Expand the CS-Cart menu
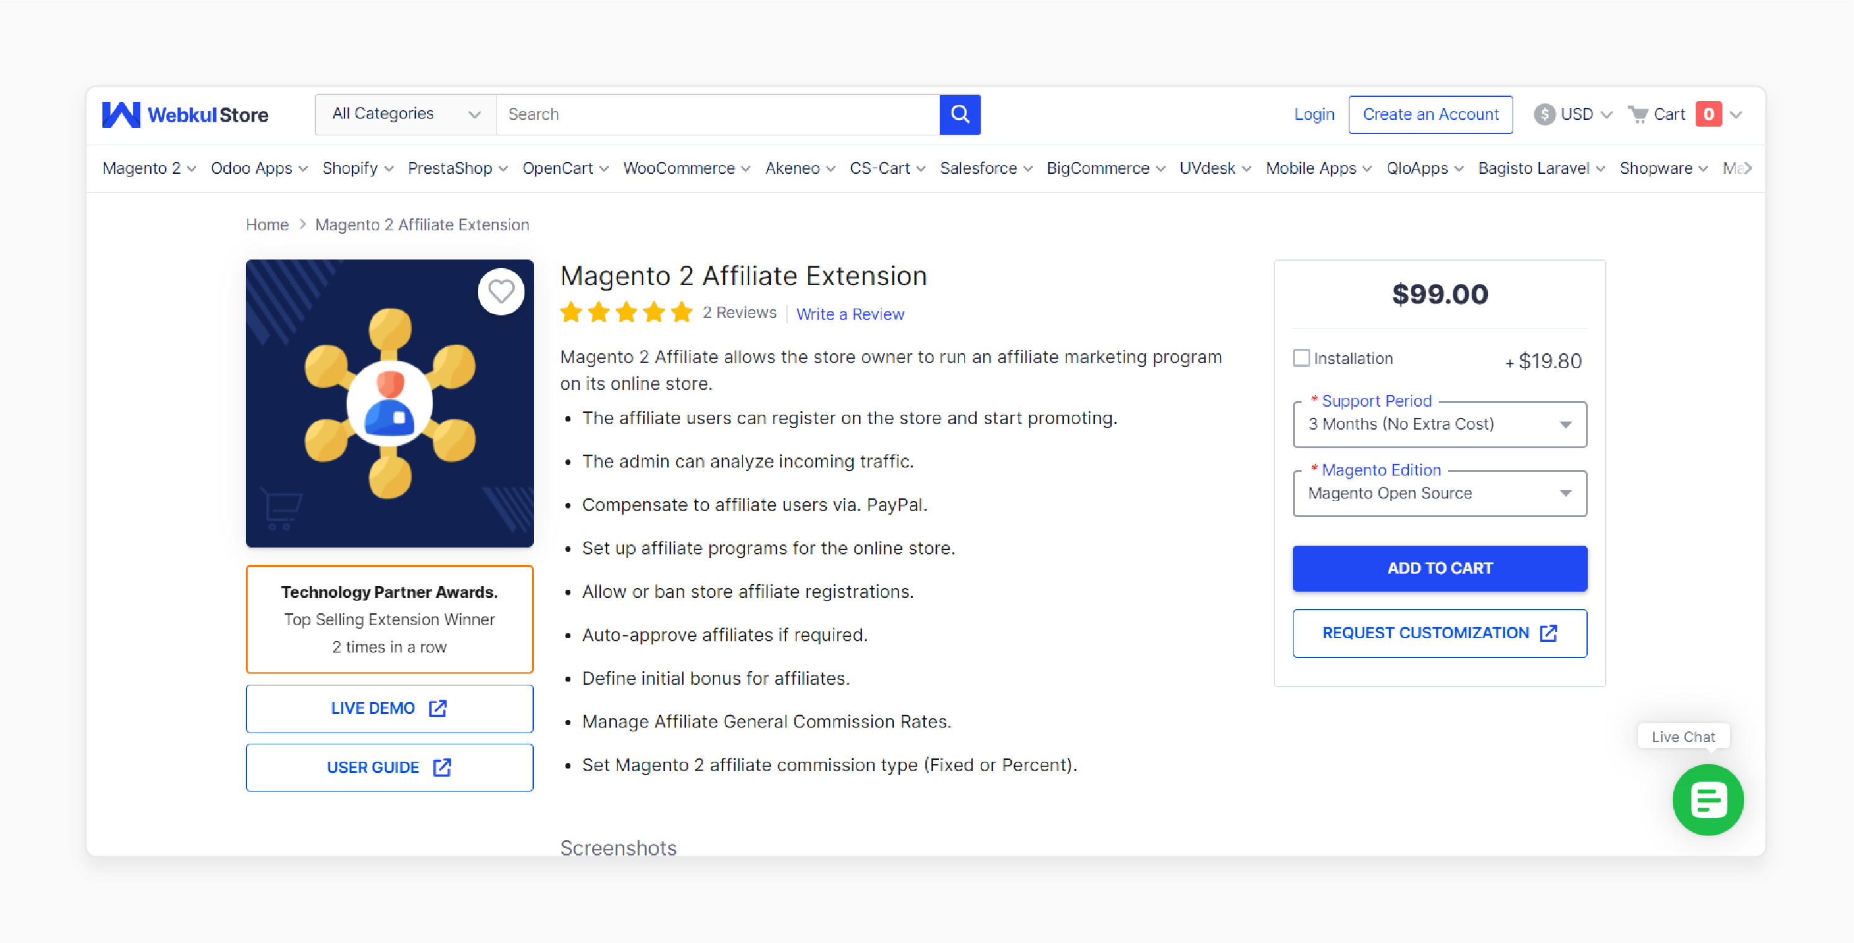The image size is (1854, 943). 888,168
